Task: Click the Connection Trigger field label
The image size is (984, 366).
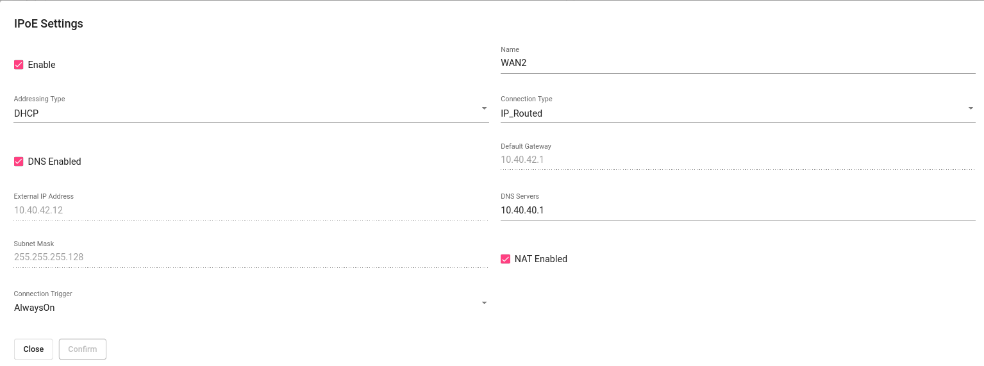Action: point(43,294)
